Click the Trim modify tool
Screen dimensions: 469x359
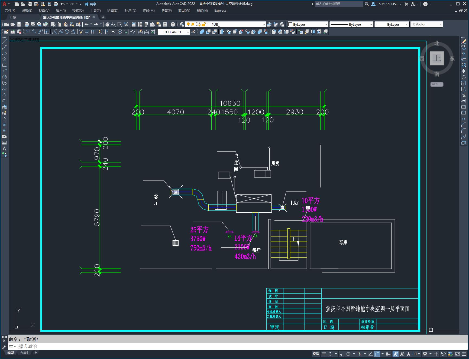(464, 95)
